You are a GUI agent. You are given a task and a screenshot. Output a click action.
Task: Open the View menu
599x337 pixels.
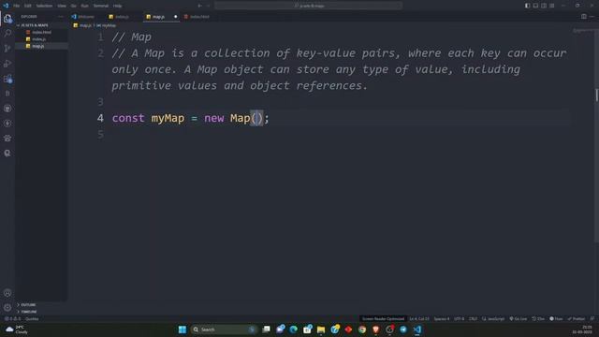[x=62, y=6]
